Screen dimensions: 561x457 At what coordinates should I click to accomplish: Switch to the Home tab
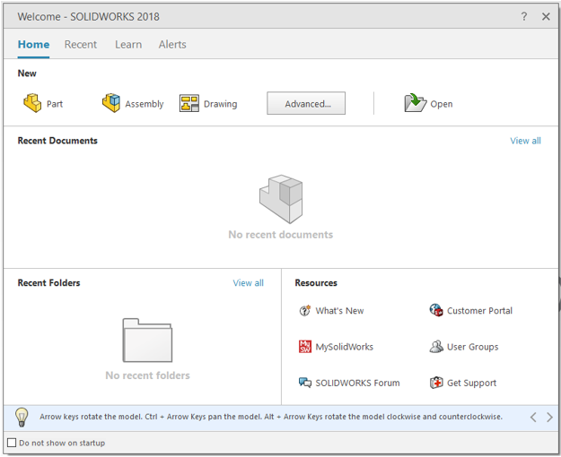click(33, 44)
